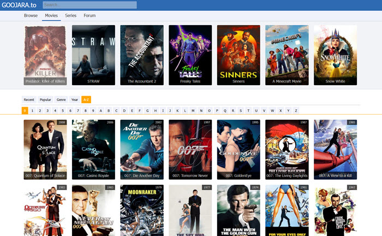
Task: Open 007: A View to a Kill poster
Action: coord(335,150)
